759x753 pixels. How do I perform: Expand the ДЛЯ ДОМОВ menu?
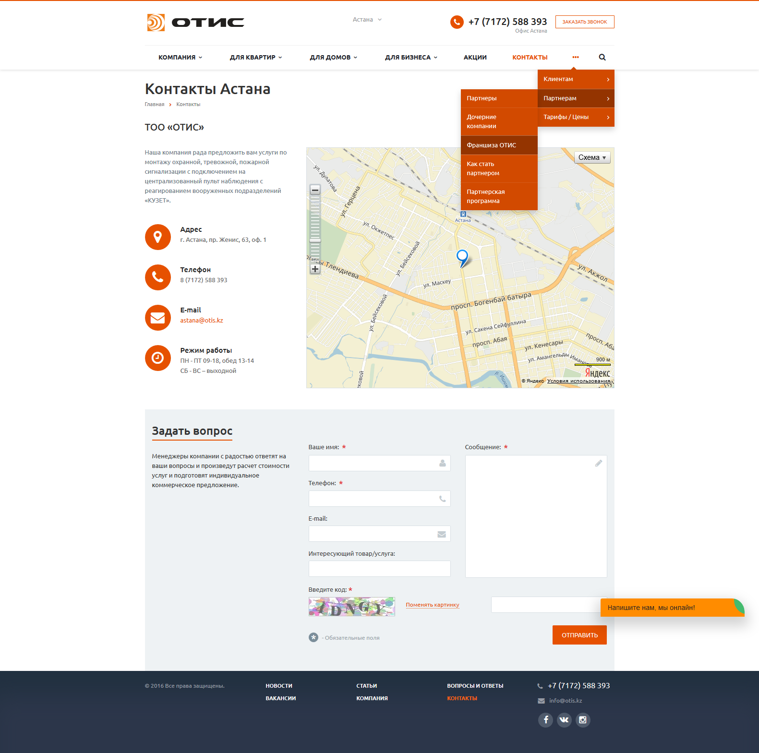(334, 57)
